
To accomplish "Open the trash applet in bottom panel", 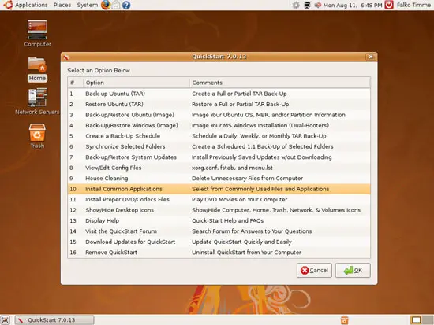I will tap(344, 320).
